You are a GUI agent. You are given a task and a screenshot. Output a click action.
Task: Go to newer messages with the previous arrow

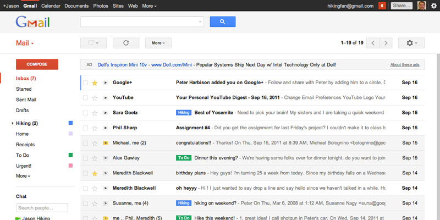click(373, 43)
